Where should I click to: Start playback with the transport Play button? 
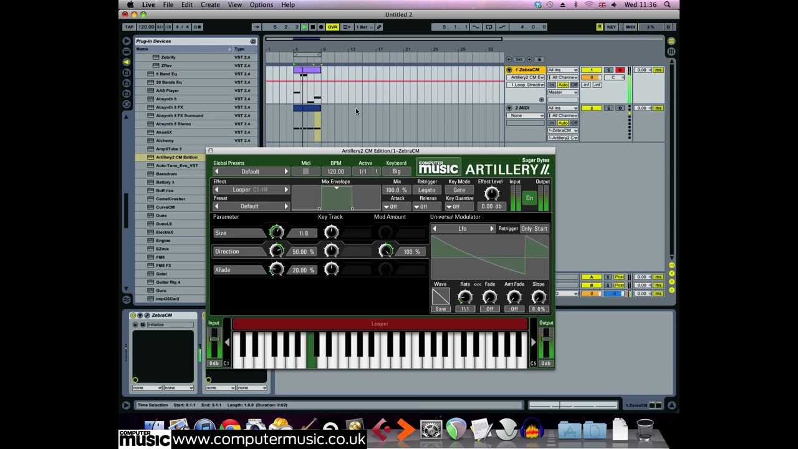(304, 27)
